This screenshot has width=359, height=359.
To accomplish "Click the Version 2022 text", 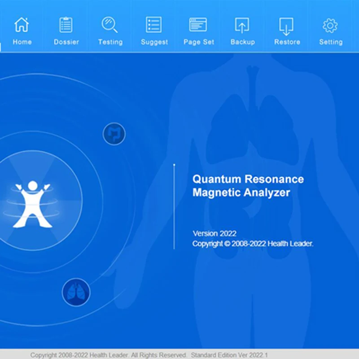I will pos(214,233).
